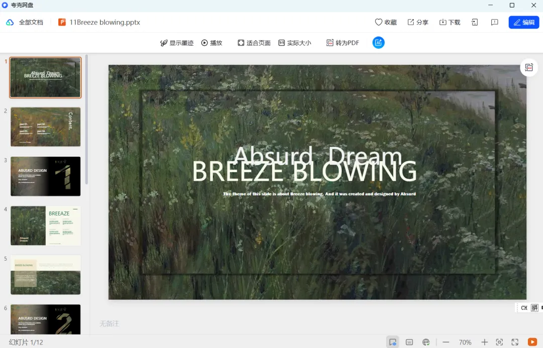
Task: Click the 无备注 notes area
Action: pos(109,323)
